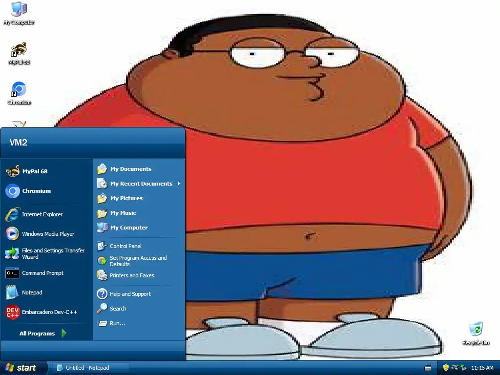Viewport: 500px width, 375px height.
Task: Click the Start button
Action: [23, 368]
